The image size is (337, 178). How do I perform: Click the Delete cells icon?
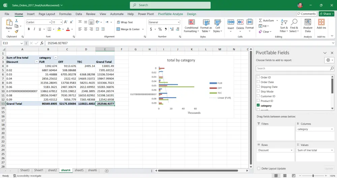point(240,22)
